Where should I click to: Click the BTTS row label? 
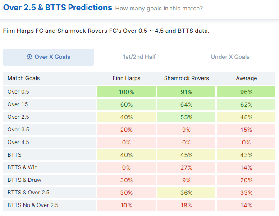tap(14, 155)
